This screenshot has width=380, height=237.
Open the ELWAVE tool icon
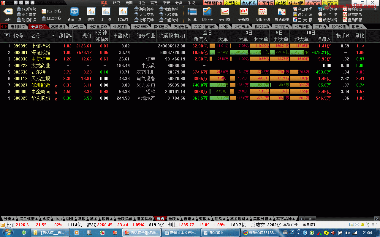123,12
